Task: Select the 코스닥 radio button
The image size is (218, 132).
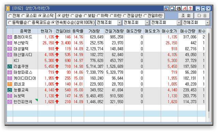Action: pos(40,16)
